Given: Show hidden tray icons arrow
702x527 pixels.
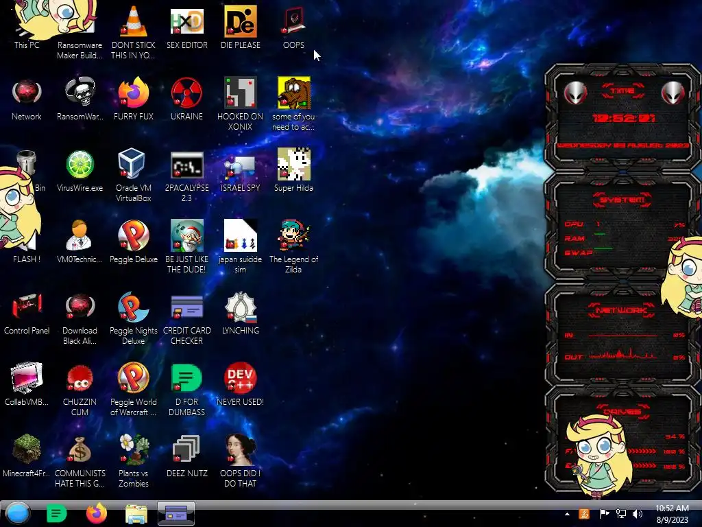Looking at the screenshot, I should [x=567, y=514].
